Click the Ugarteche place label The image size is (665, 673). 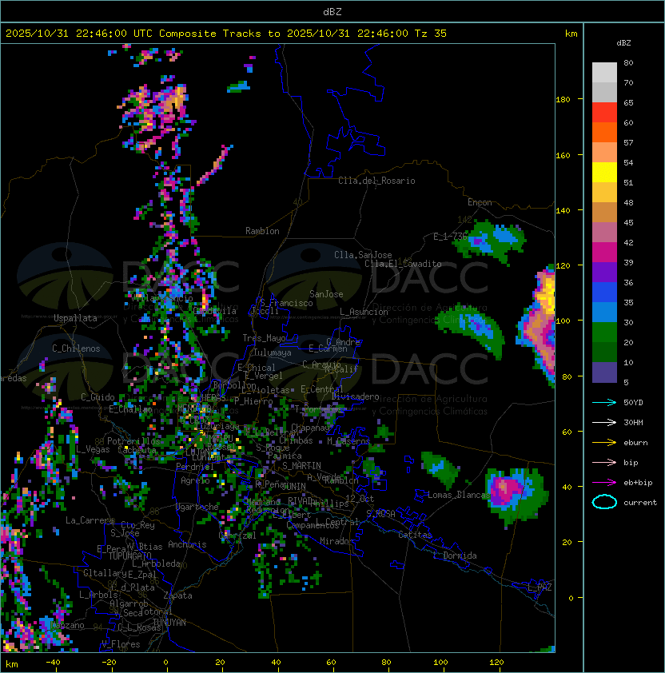point(197,507)
